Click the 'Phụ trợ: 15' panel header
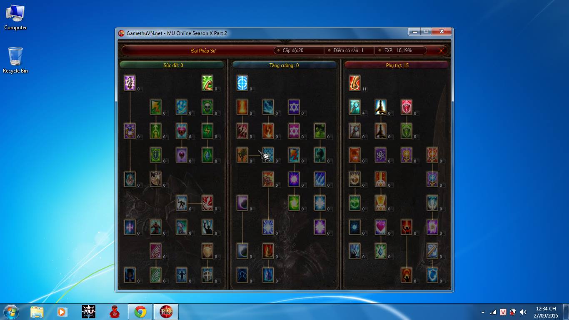 [397, 65]
